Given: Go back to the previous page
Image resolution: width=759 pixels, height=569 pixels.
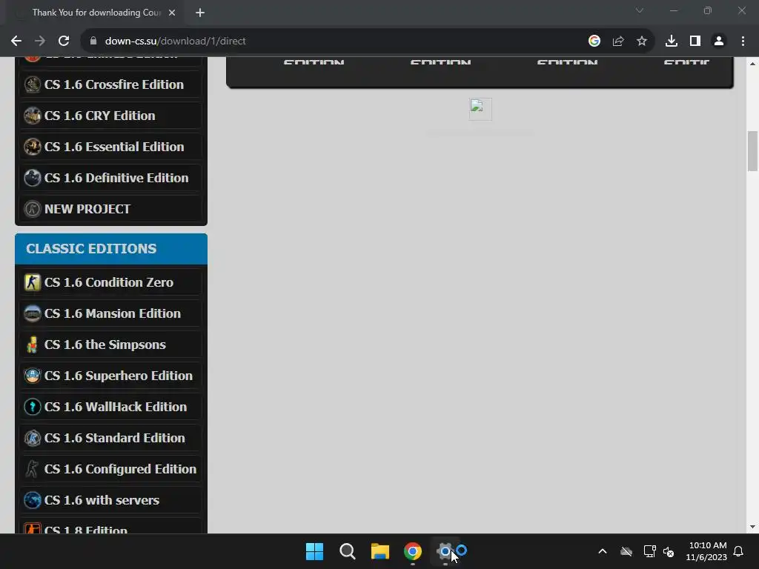Looking at the screenshot, I should click(x=16, y=41).
